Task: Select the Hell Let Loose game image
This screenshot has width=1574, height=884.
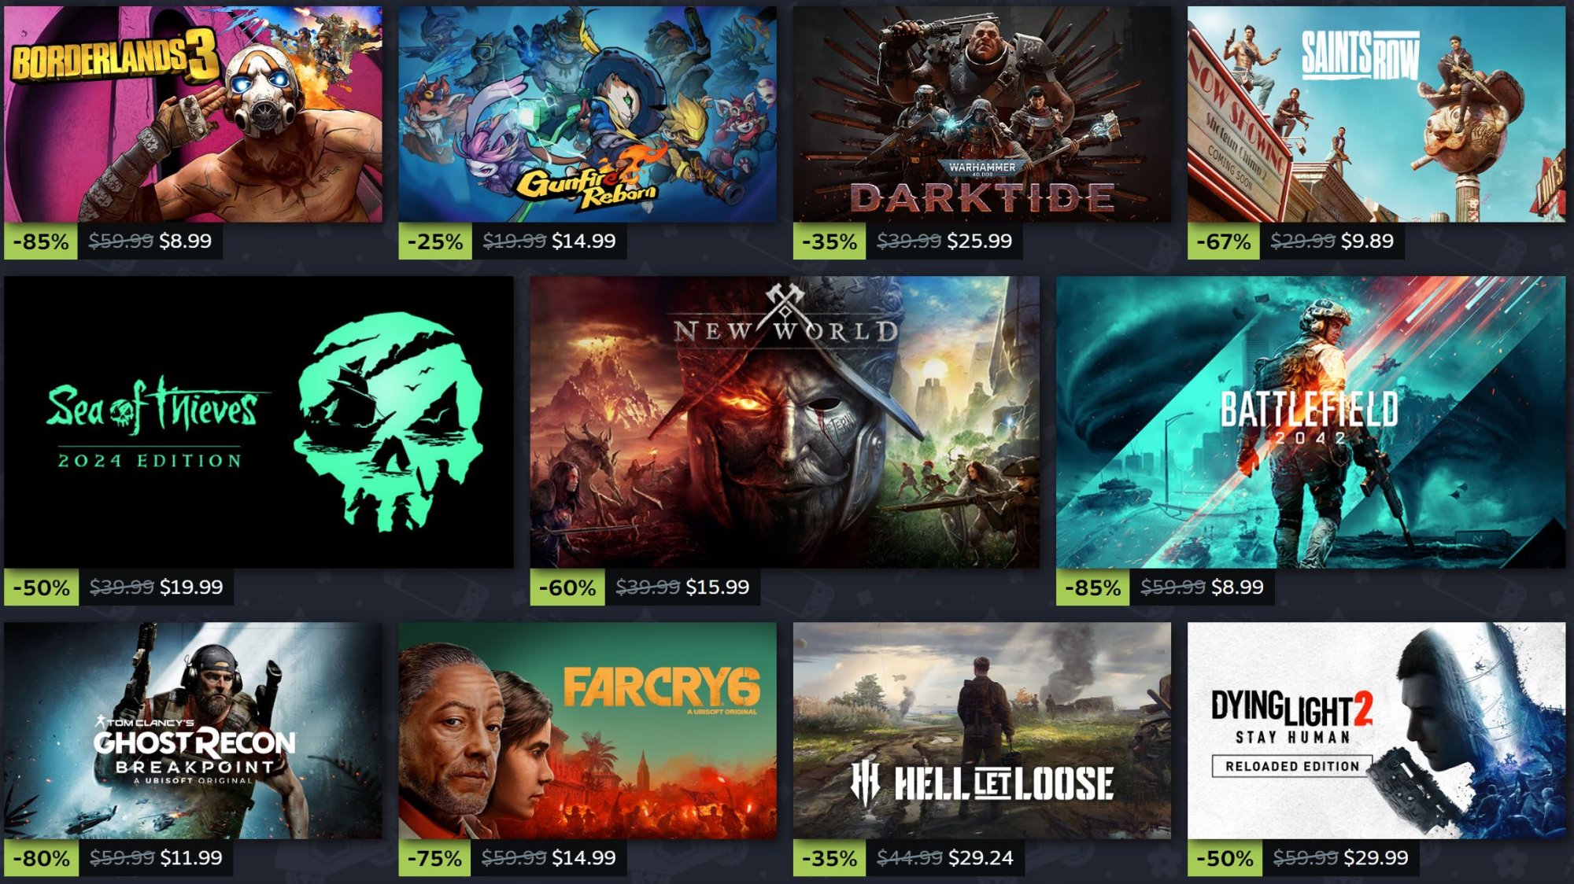Action: click(981, 731)
